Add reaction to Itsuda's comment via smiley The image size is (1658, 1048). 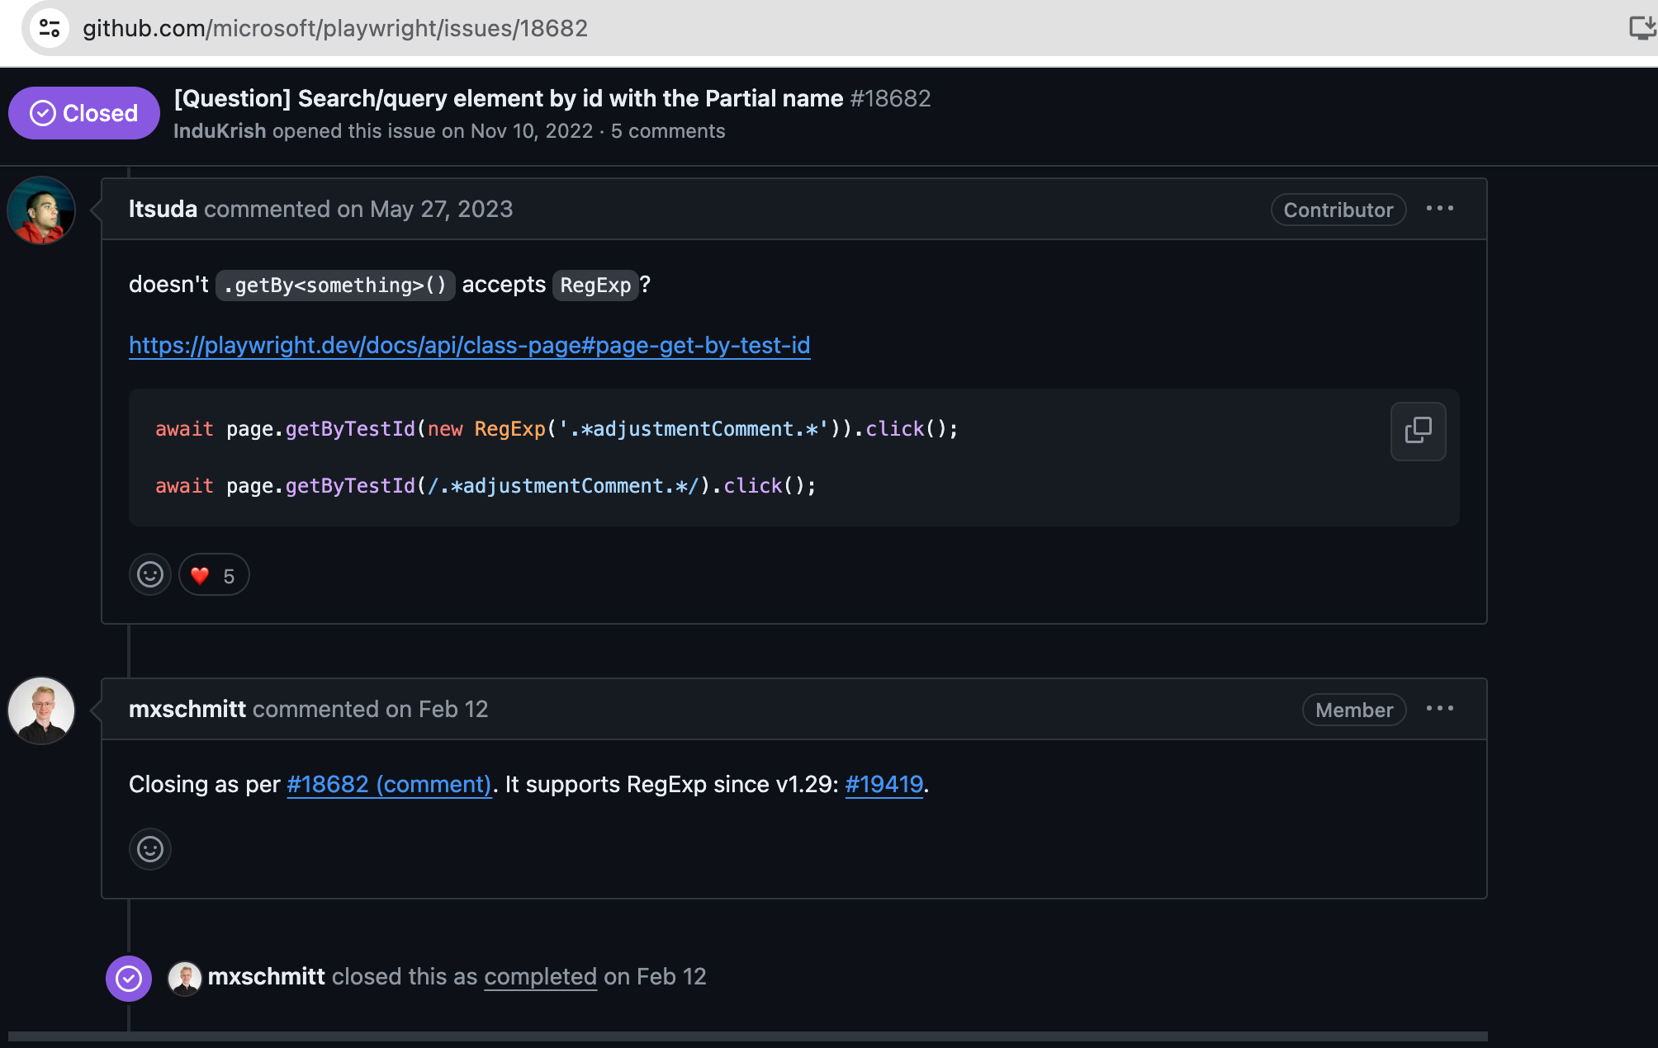[150, 575]
